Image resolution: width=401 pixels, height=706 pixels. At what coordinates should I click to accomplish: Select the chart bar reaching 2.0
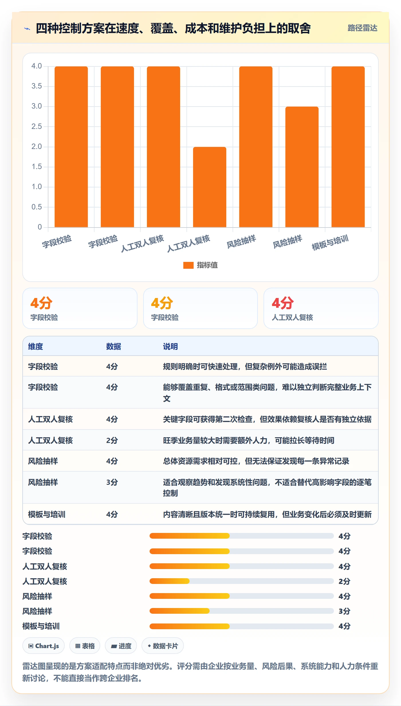coord(209,187)
